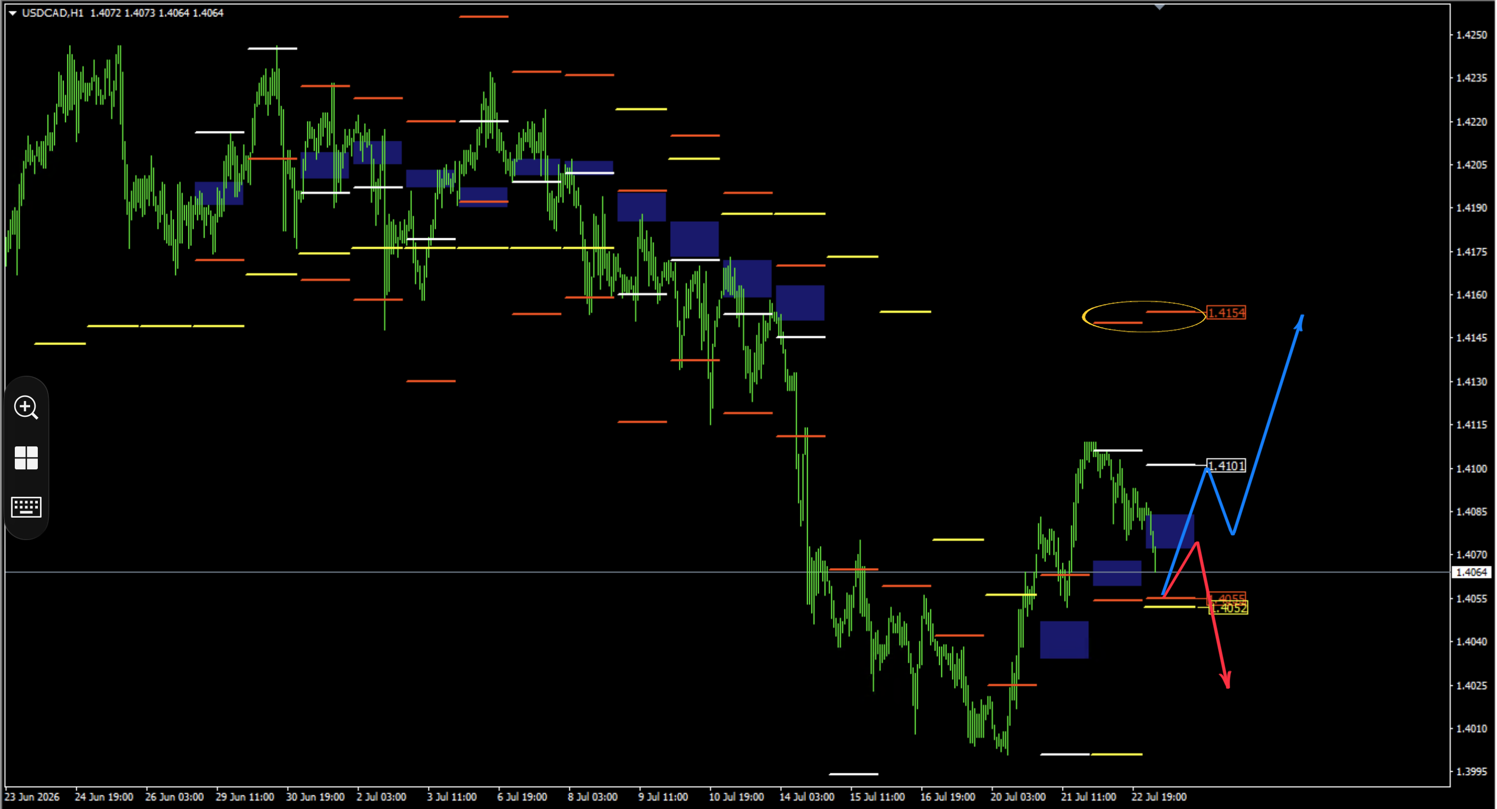This screenshot has height=809, width=1497.
Task: Select the 1.4101 white price label
Action: 1226,466
